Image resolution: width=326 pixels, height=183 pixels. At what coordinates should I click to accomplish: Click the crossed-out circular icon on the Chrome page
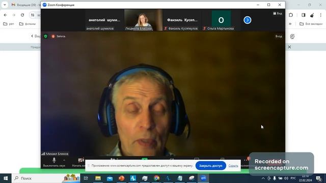(x=292, y=37)
